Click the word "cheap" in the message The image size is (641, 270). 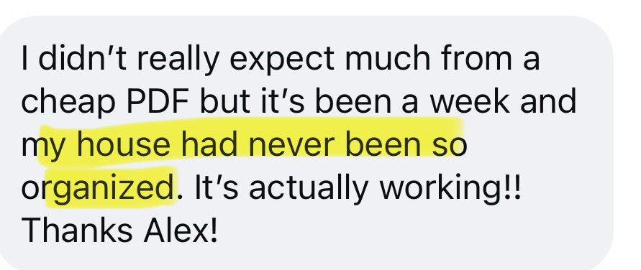68,103
